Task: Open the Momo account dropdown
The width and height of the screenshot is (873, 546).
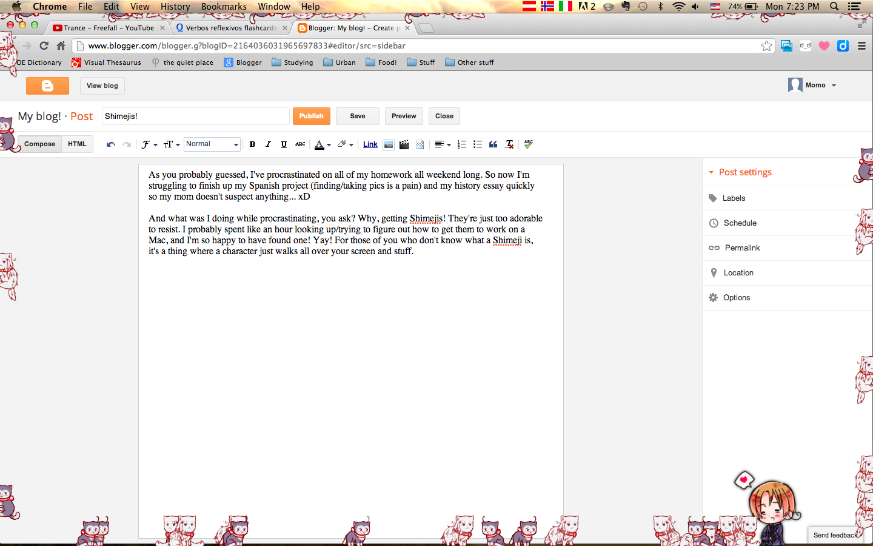Action: pyautogui.click(x=812, y=86)
